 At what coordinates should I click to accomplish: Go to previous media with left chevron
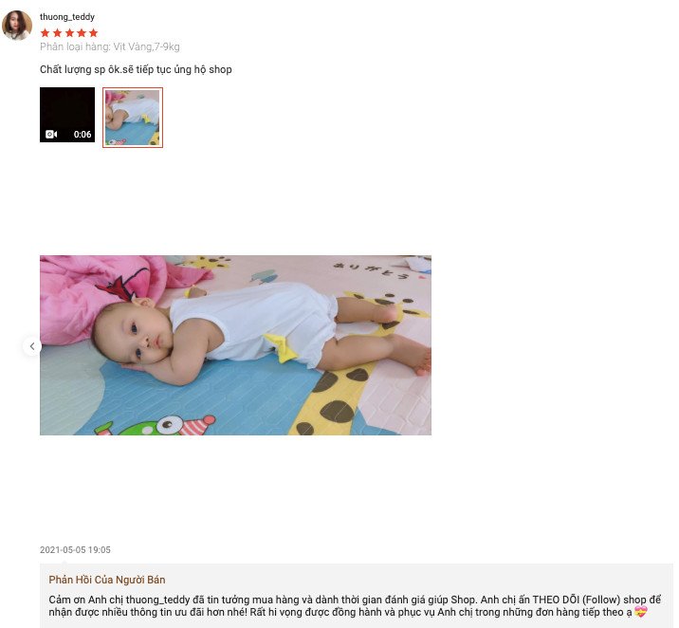pyautogui.click(x=32, y=346)
